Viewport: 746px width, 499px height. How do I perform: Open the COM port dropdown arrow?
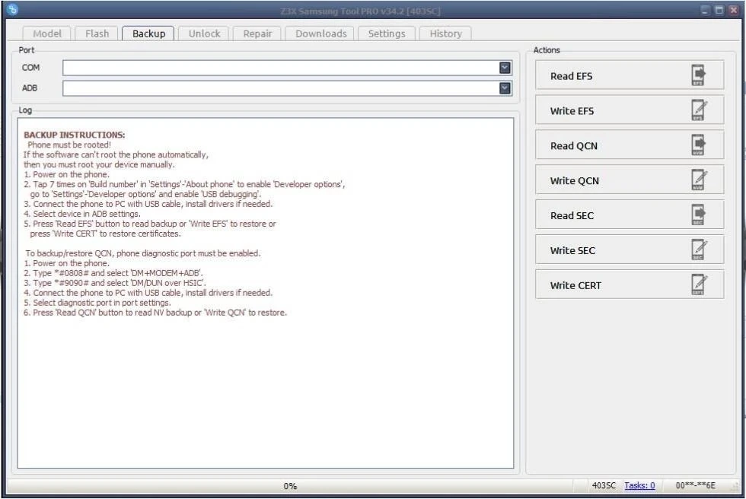[x=505, y=68]
